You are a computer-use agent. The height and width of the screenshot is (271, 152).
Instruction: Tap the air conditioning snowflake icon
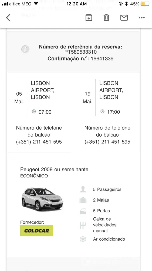pyautogui.click(x=83, y=239)
